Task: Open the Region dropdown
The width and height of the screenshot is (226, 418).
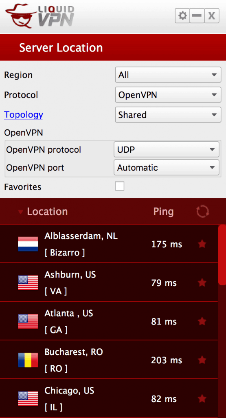Action: pos(168,75)
